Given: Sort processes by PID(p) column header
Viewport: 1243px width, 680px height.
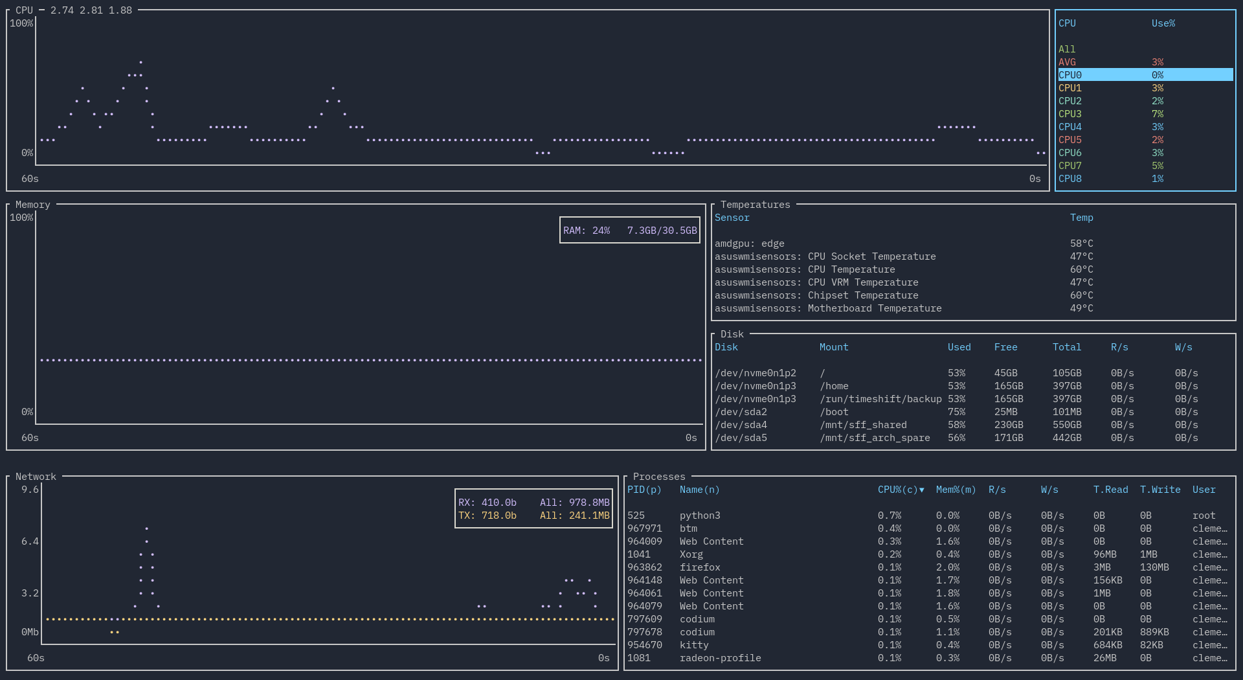Looking at the screenshot, I should pos(644,490).
